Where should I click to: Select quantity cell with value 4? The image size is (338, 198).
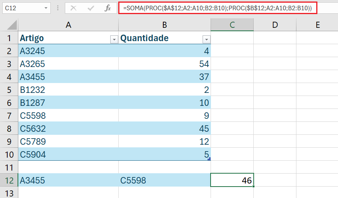click(164, 51)
